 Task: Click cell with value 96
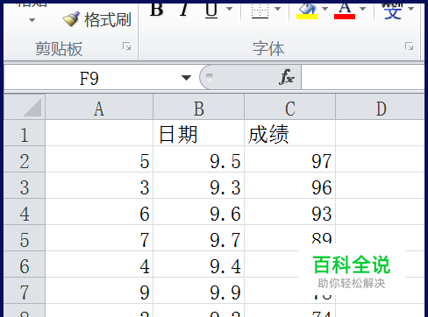click(x=290, y=186)
